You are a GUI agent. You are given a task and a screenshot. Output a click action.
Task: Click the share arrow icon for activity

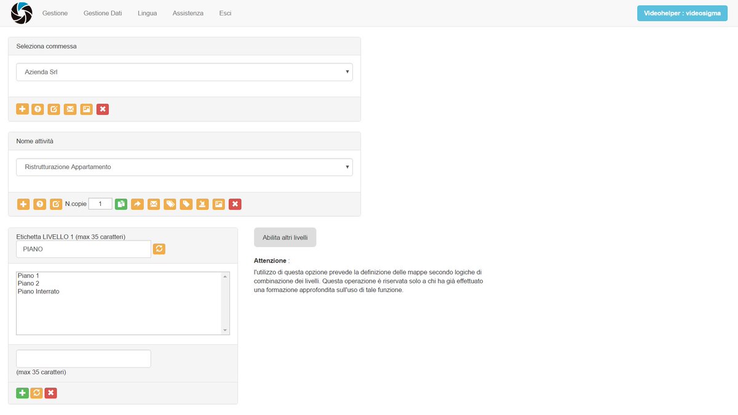point(137,204)
